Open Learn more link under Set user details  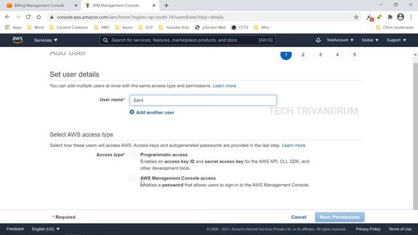pos(224,86)
